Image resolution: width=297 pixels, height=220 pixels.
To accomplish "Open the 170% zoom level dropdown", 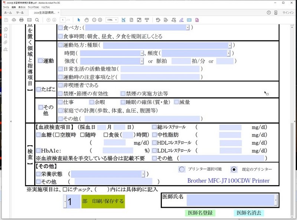I will [116, 20].
